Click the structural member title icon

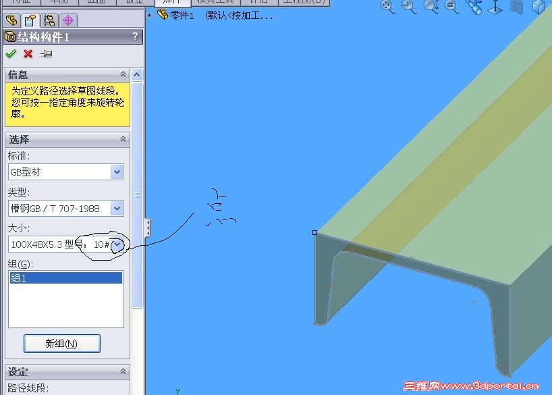[x=10, y=36]
